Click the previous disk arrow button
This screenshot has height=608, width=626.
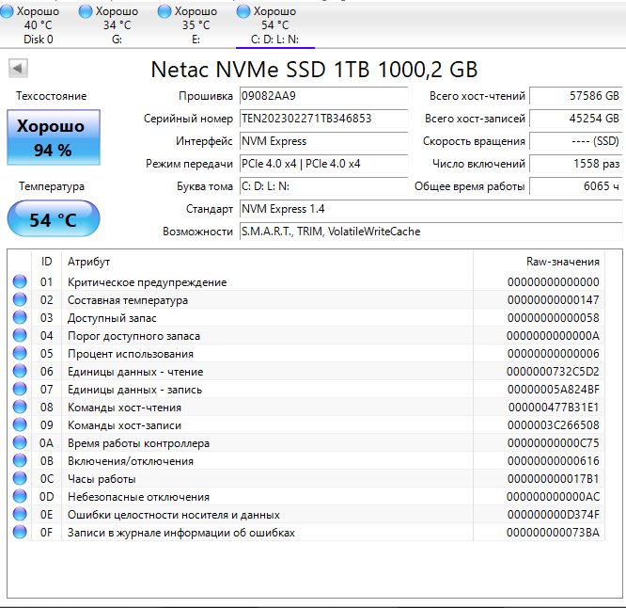click(18, 69)
